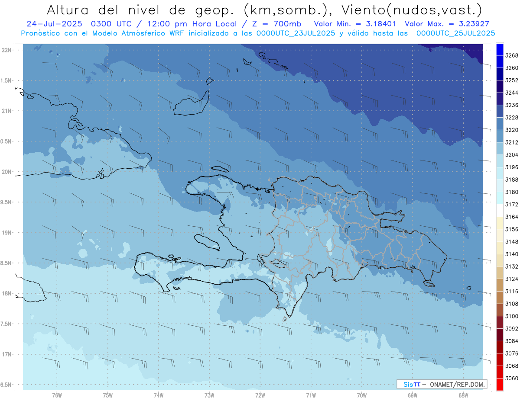The image size is (520, 401).
Task: Click the '3220' color scale value
Action: [512, 130]
